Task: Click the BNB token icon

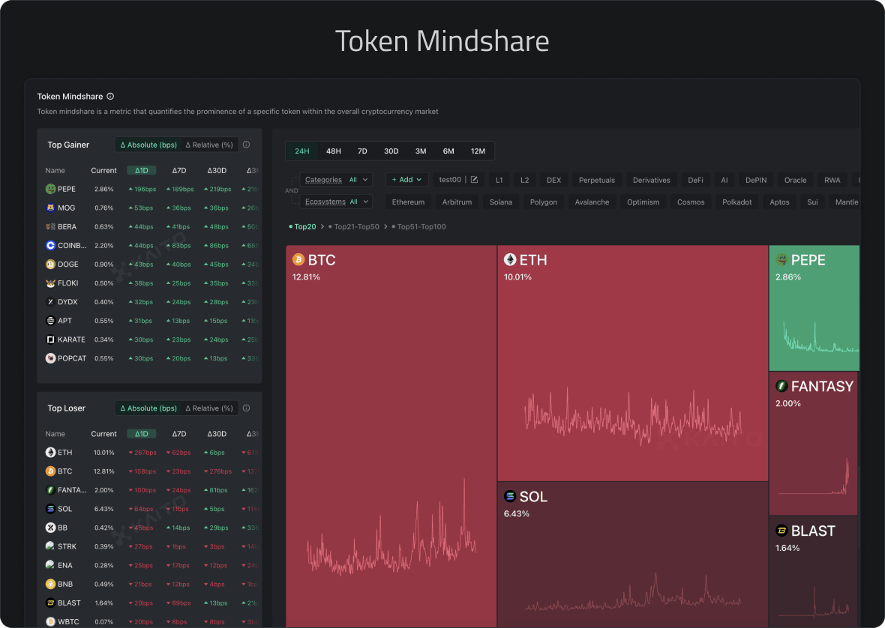Action: pos(50,584)
